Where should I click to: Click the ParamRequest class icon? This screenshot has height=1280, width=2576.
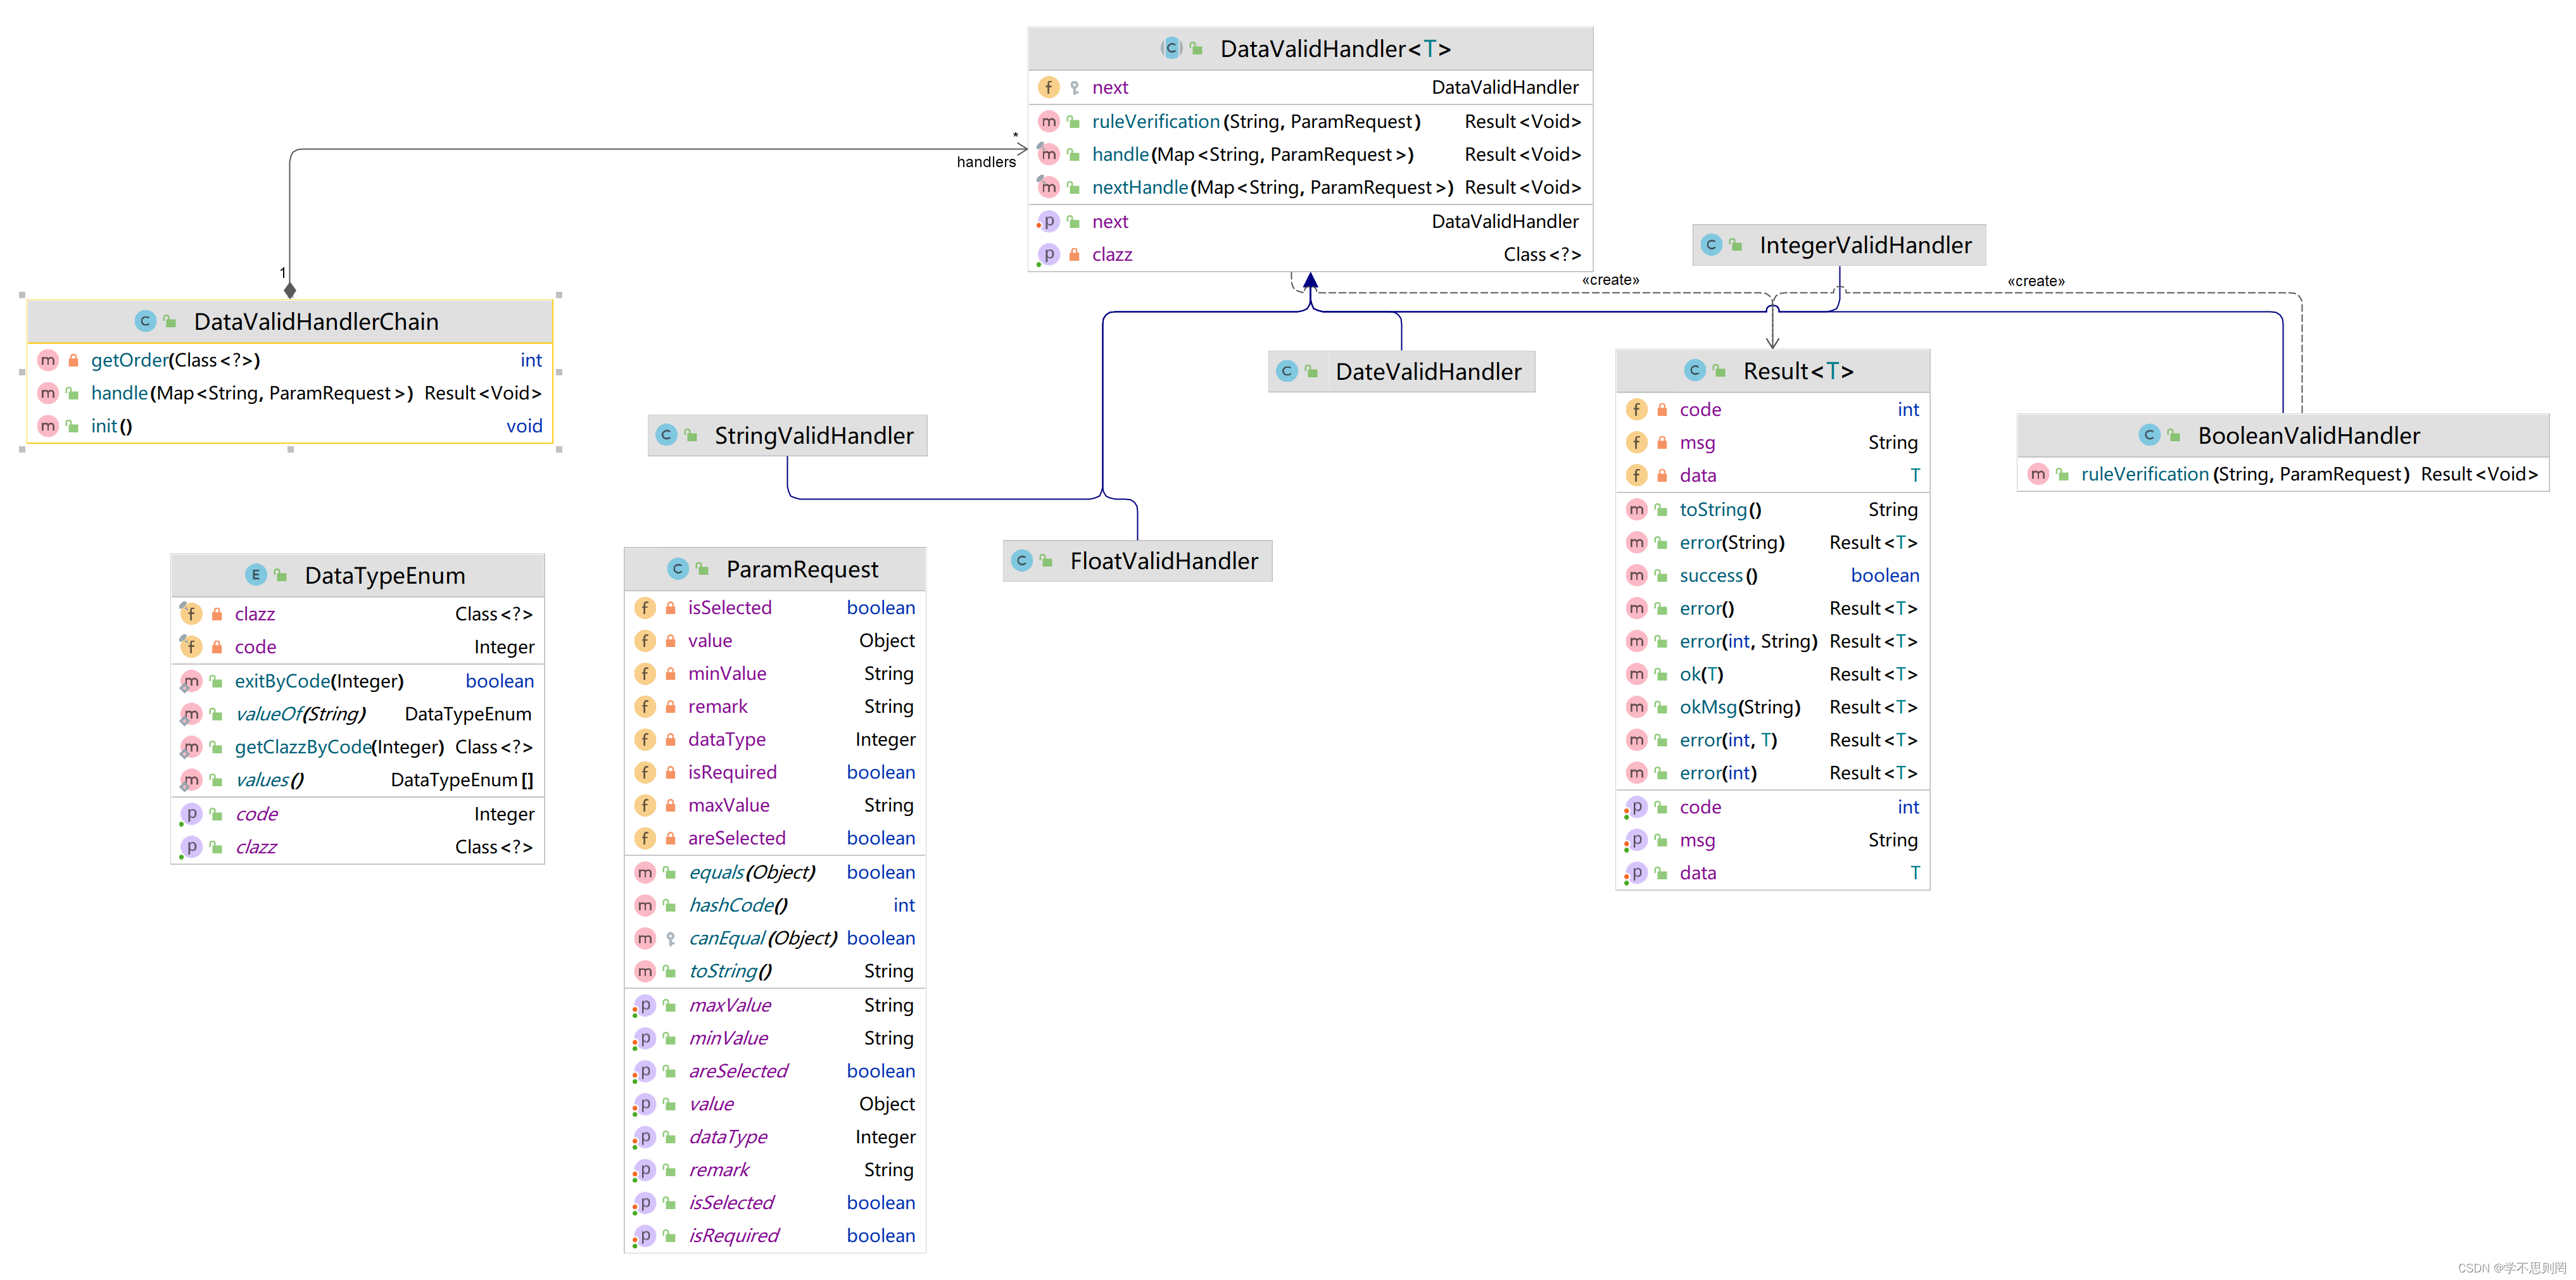(683, 567)
